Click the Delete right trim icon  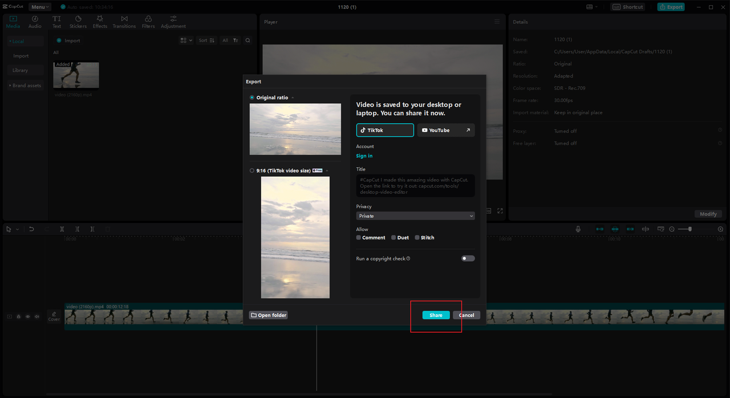point(92,229)
